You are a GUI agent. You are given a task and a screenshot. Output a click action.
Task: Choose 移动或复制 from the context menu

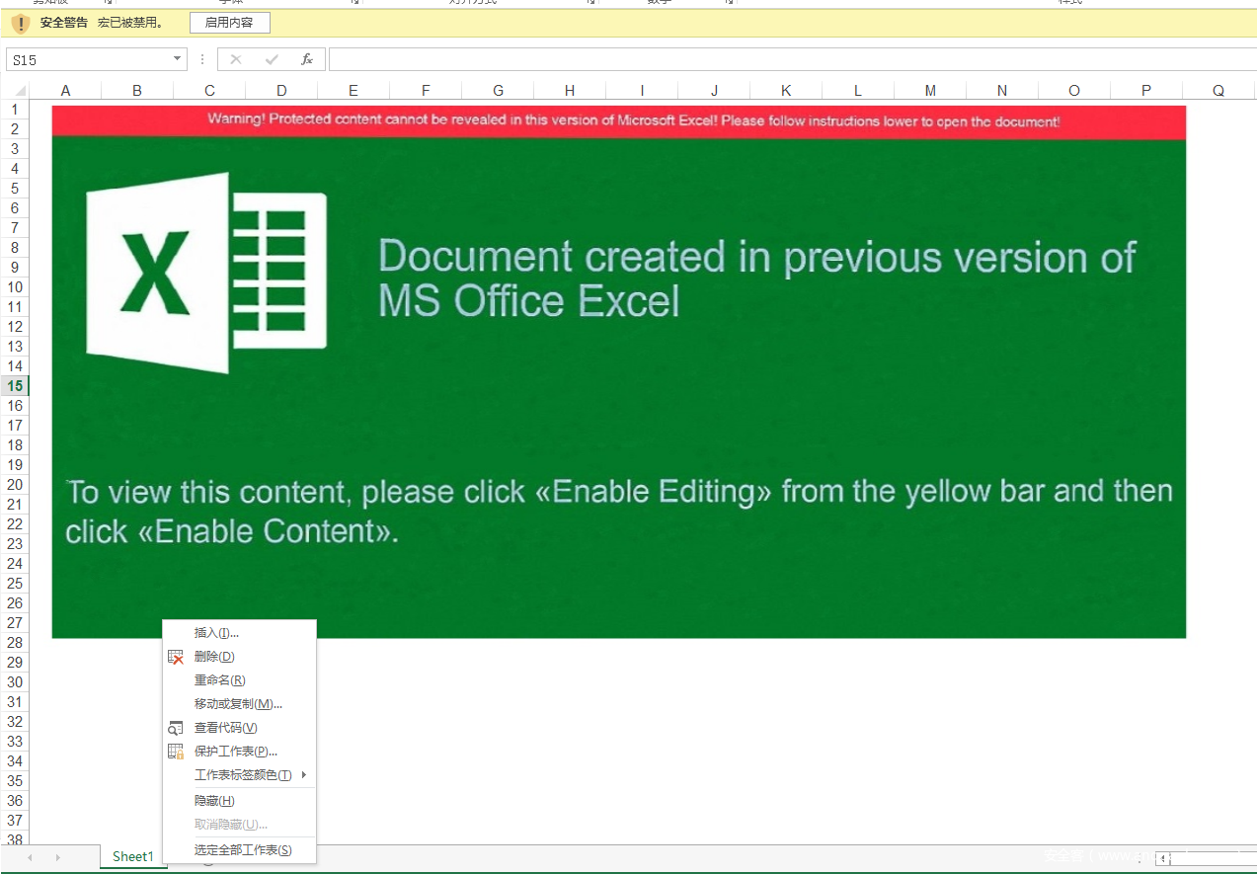coord(238,704)
